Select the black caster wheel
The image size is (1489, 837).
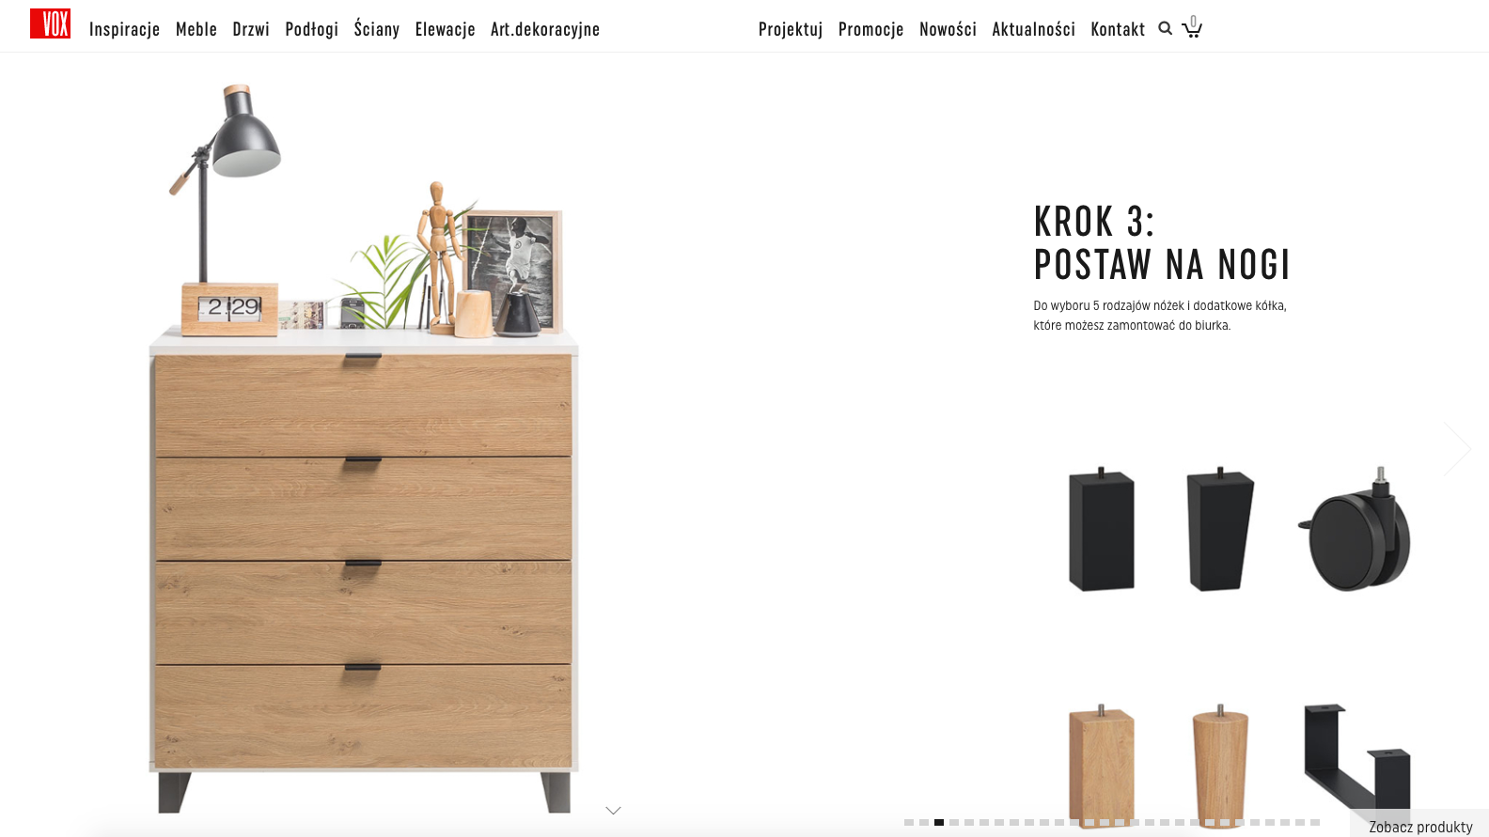point(1355,529)
